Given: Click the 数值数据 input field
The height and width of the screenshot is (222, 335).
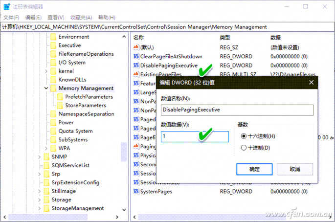Looking at the screenshot, I should tap(194, 136).
